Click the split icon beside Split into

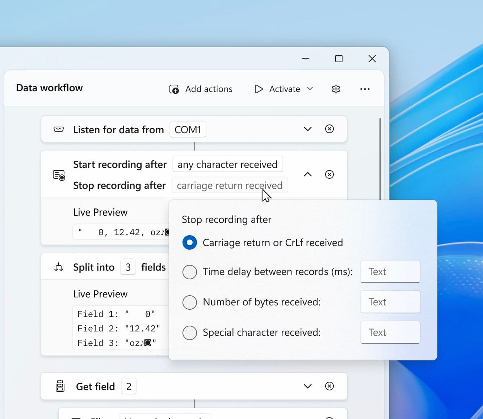click(59, 267)
